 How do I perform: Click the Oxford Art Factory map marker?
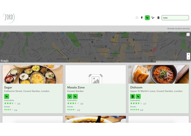coord(134,40)
